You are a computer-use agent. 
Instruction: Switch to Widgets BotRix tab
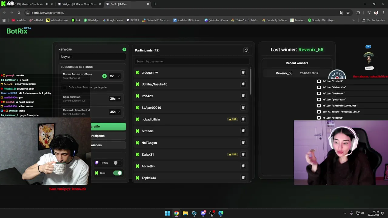(x=79, y=4)
